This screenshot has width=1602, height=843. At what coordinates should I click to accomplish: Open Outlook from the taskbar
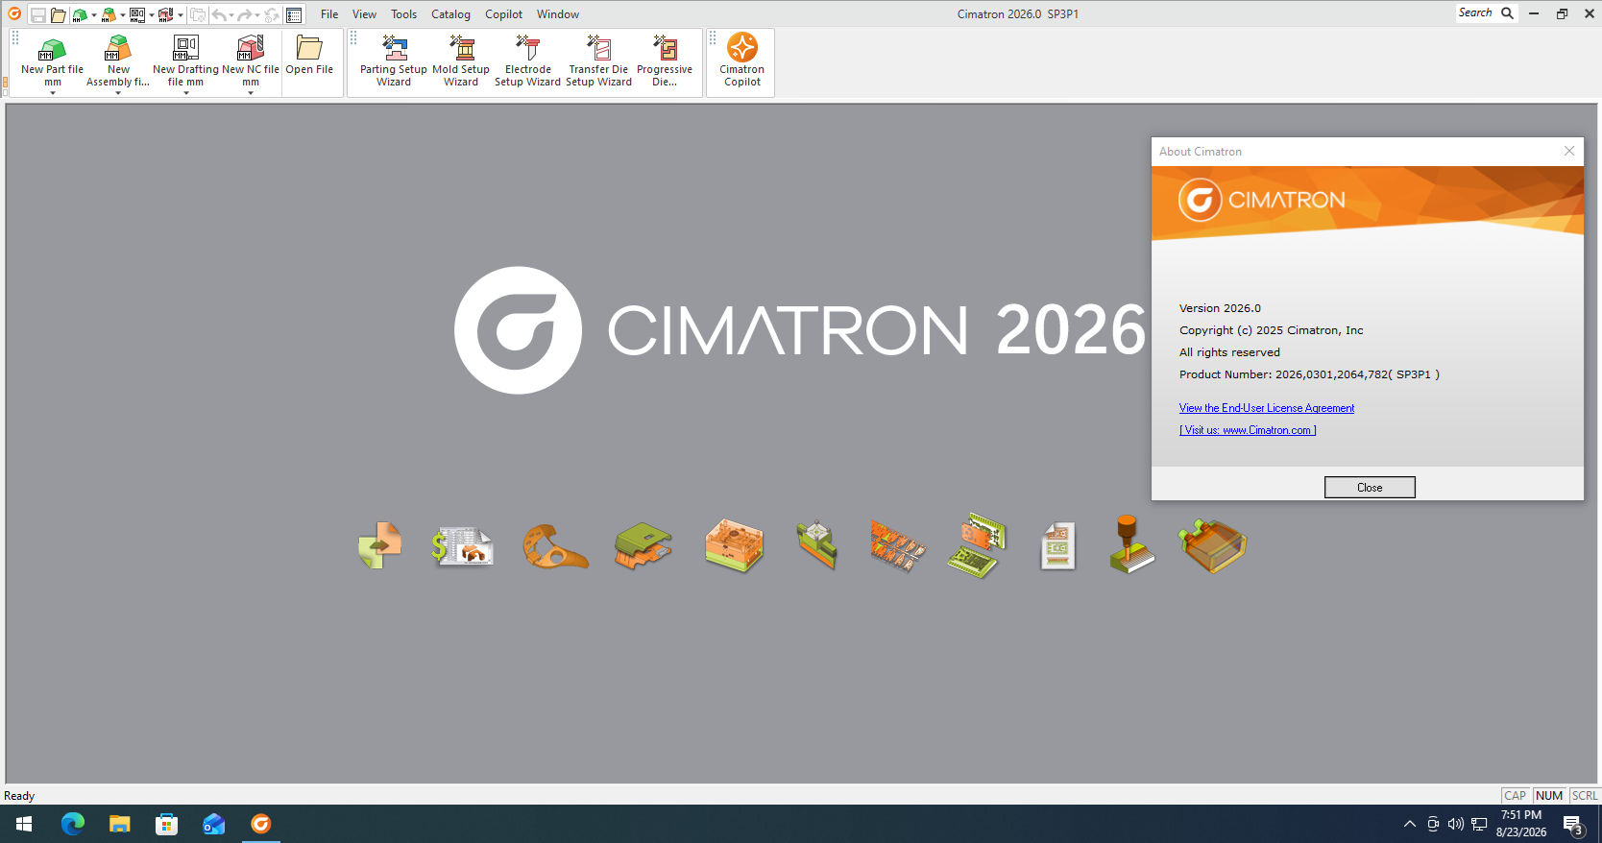tap(213, 824)
